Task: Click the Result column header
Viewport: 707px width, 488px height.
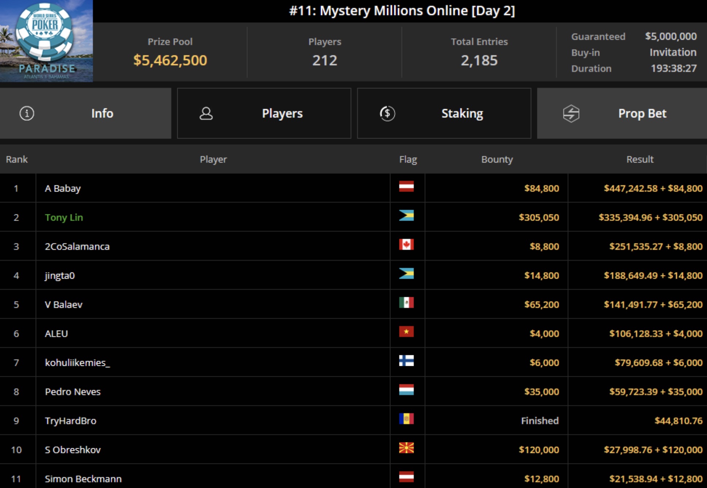Action: (640, 159)
